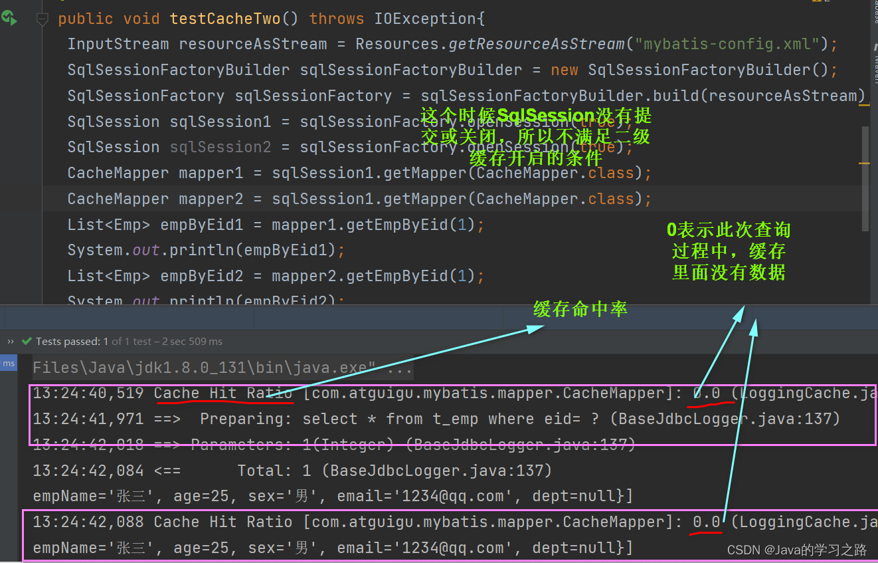Click the 13:24:42,088 Cache Hit Ratio line
Screen dimensions: 878x563
455,522
